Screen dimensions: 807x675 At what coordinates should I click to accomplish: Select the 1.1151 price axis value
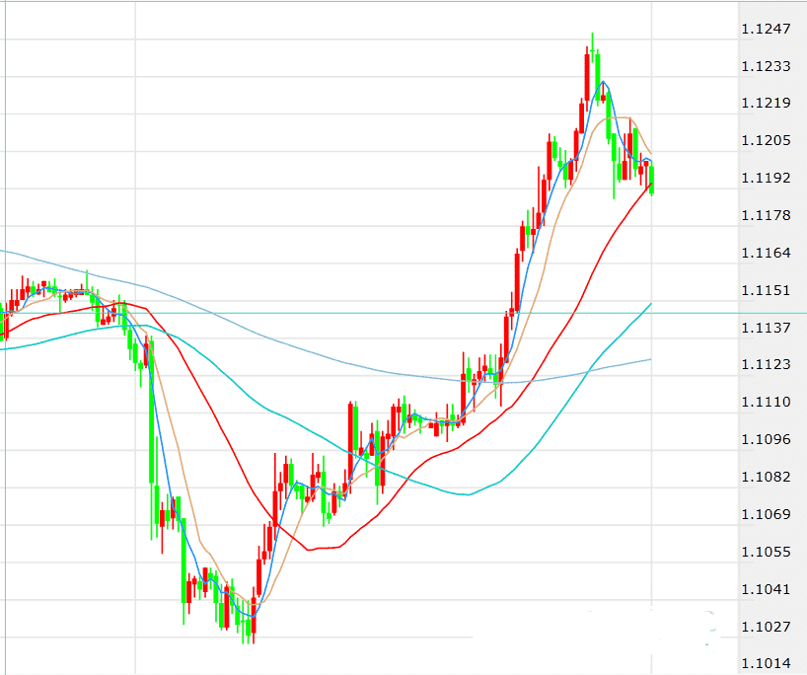[x=767, y=290]
